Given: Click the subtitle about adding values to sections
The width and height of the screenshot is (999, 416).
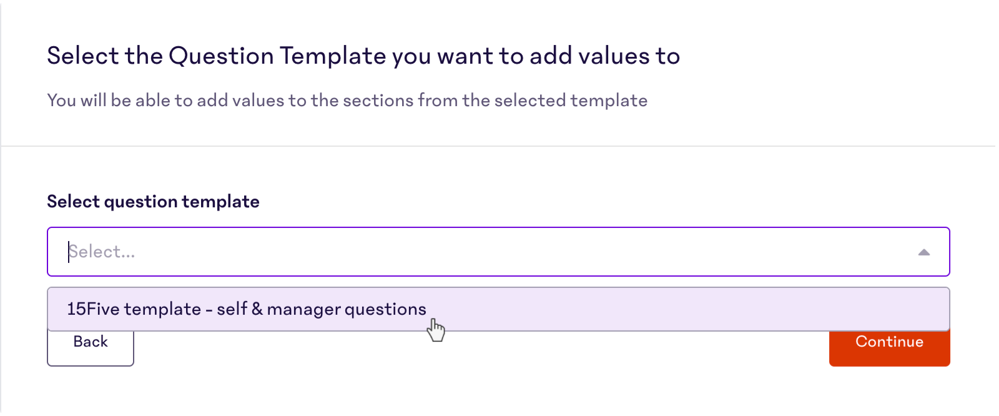Looking at the screenshot, I should click(347, 100).
